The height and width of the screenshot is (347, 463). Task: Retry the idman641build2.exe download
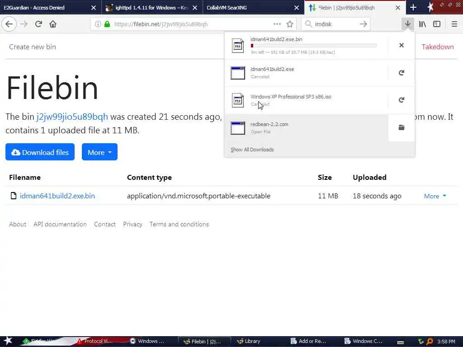pyautogui.click(x=402, y=73)
